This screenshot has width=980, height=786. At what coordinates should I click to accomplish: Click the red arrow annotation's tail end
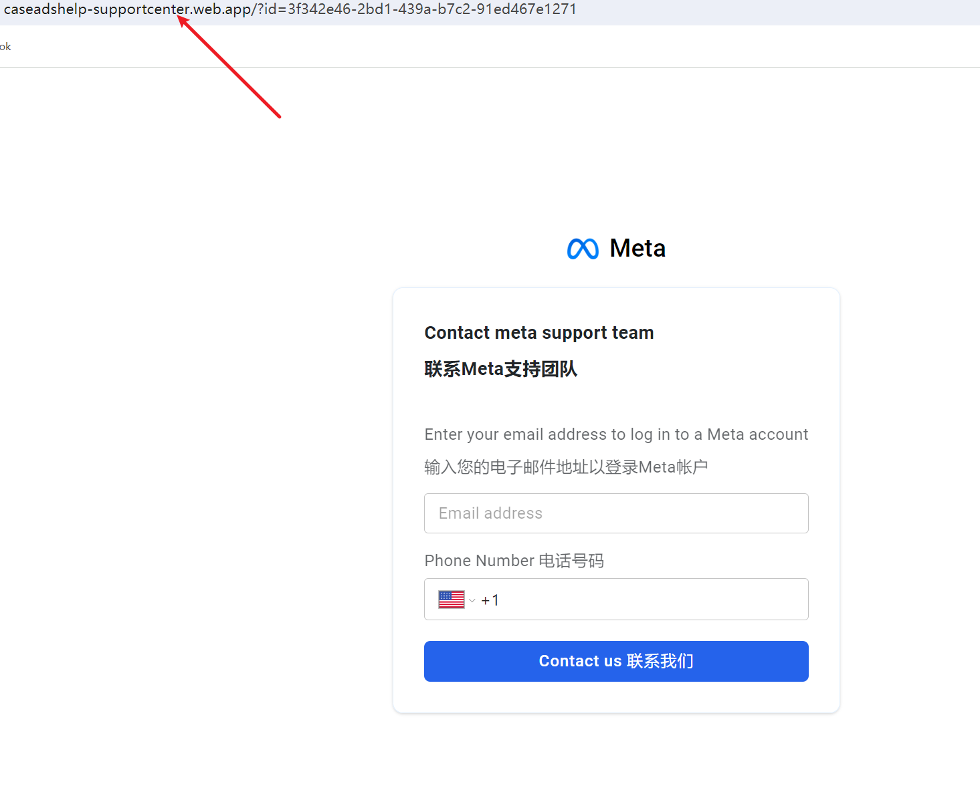(279, 116)
